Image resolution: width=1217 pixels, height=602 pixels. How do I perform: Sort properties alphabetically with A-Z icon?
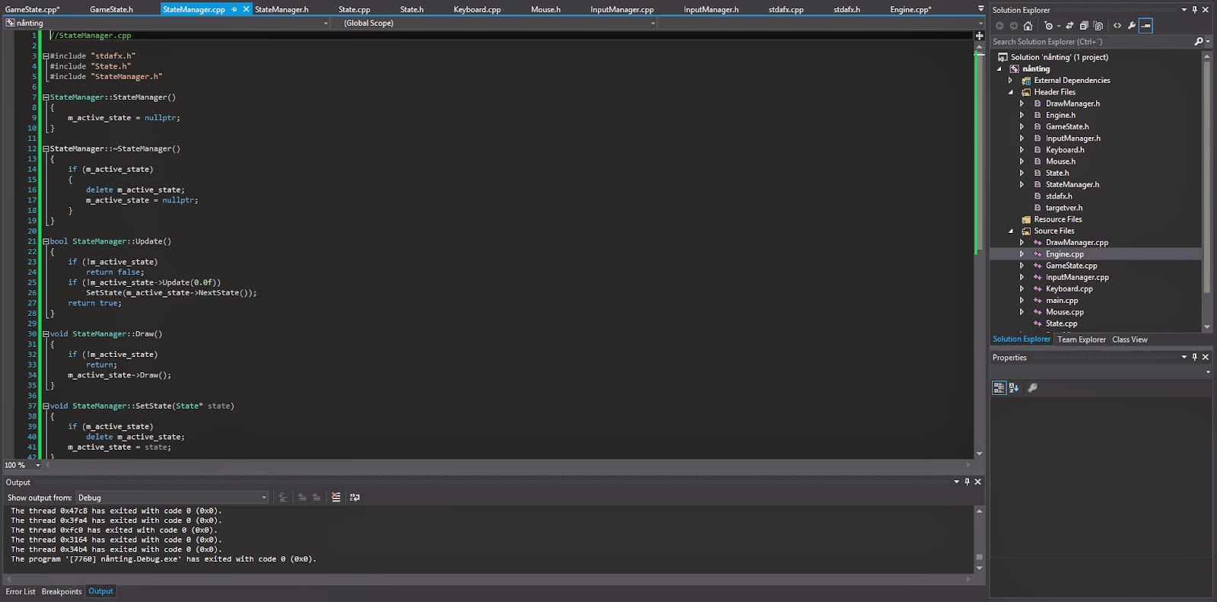[x=1014, y=388]
